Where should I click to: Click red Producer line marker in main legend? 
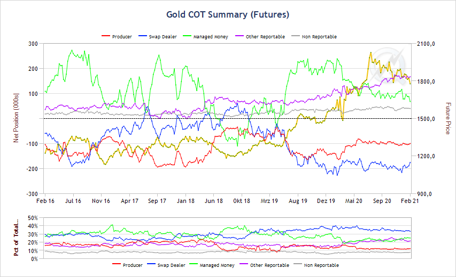pyautogui.click(x=105, y=37)
